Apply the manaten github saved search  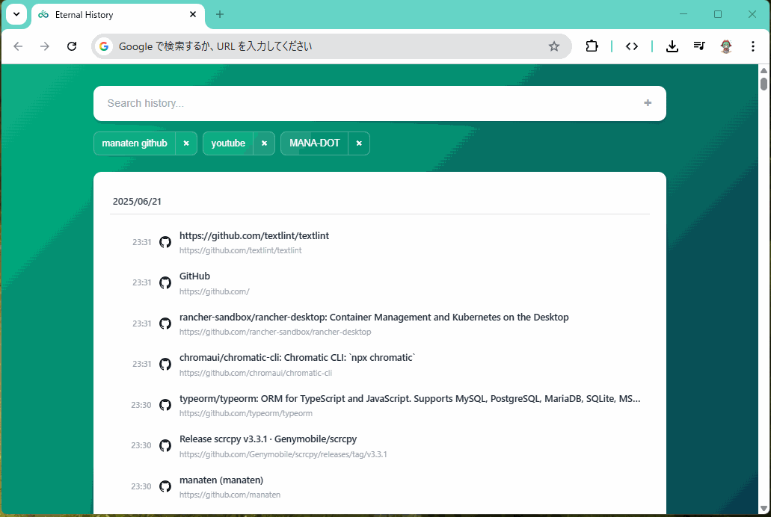(135, 143)
